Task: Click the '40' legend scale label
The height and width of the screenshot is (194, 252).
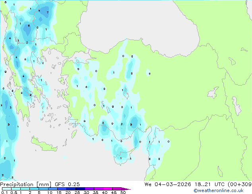Action: pyautogui.click(x=105, y=192)
